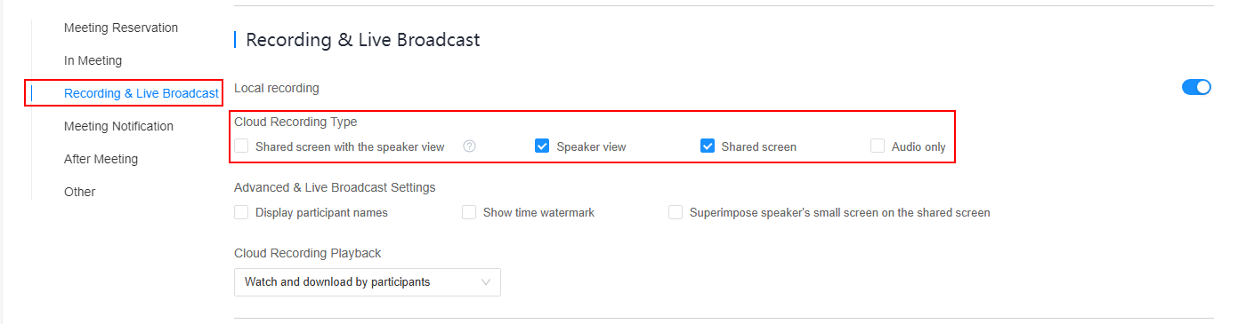1238x324 pixels.
Task: Click the help icon beside speaker view option
Action: (x=470, y=146)
